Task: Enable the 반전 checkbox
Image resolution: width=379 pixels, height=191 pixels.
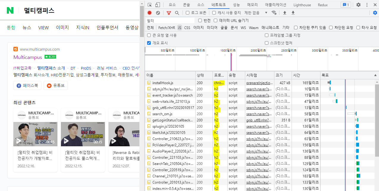Action: click(x=200, y=20)
